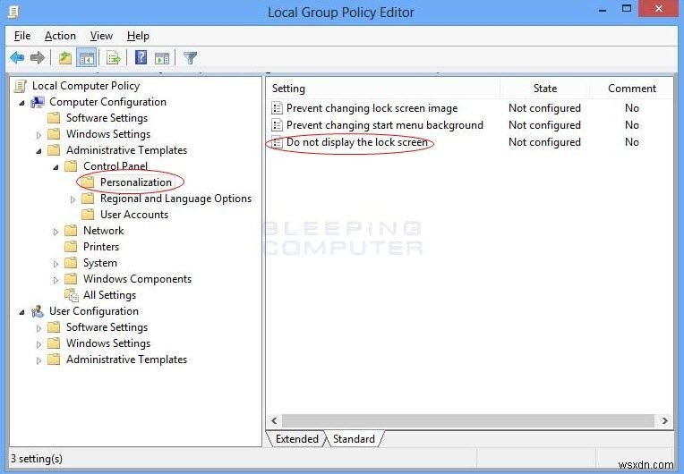Click the Regional and Language Options folder icon
Screen dimensions: 684x474
tap(88, 199)
